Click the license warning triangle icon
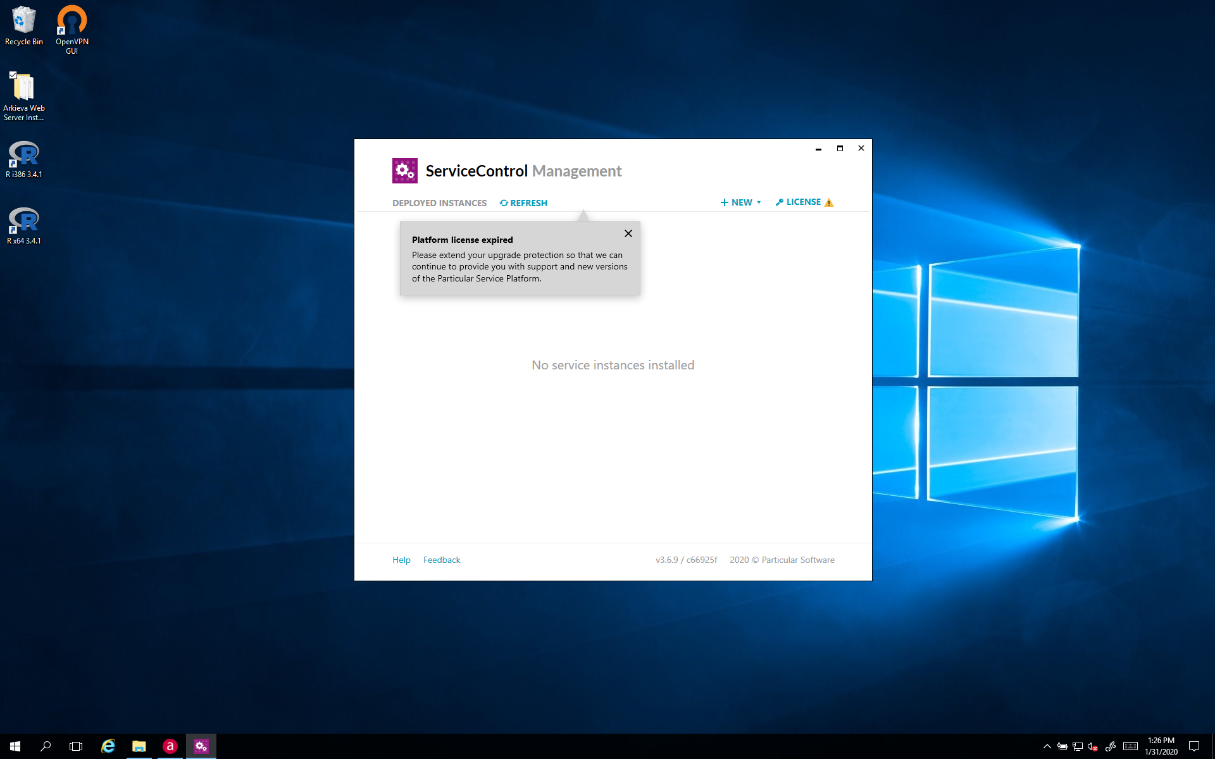The height and width of the screenshot is (759, 1215). tap(829, 202)
